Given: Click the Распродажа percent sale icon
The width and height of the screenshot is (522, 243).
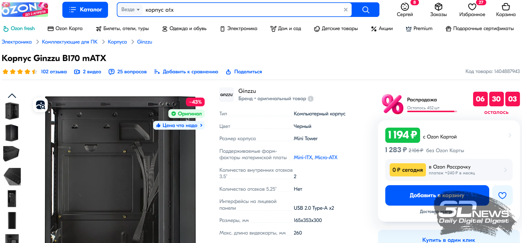Looking at the screenshot, I should (392, 104).
